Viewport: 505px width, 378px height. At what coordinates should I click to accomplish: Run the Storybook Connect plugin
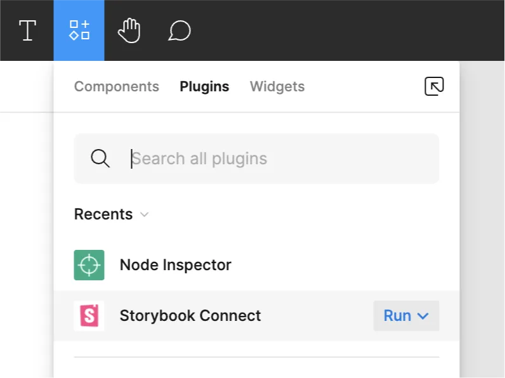(397, 316)
